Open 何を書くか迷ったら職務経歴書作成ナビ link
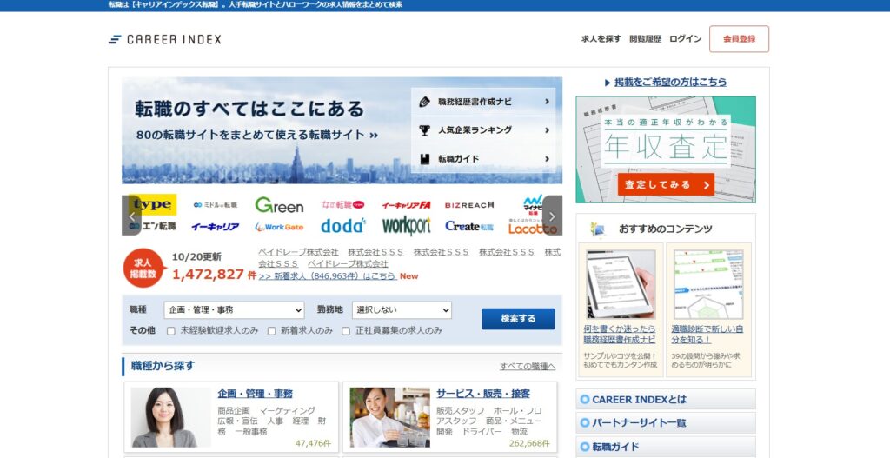The height and width of the screenshot is (458, 890). 619,335
